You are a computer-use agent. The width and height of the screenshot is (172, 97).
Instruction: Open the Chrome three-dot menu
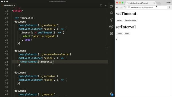click(x=170, y=7)
